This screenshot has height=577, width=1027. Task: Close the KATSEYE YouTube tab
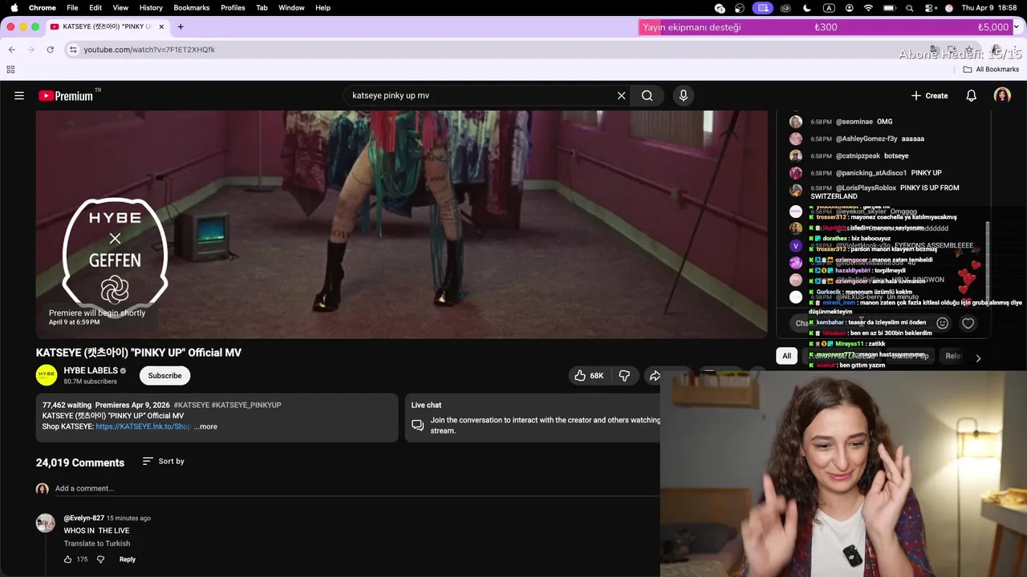(161, 26)
